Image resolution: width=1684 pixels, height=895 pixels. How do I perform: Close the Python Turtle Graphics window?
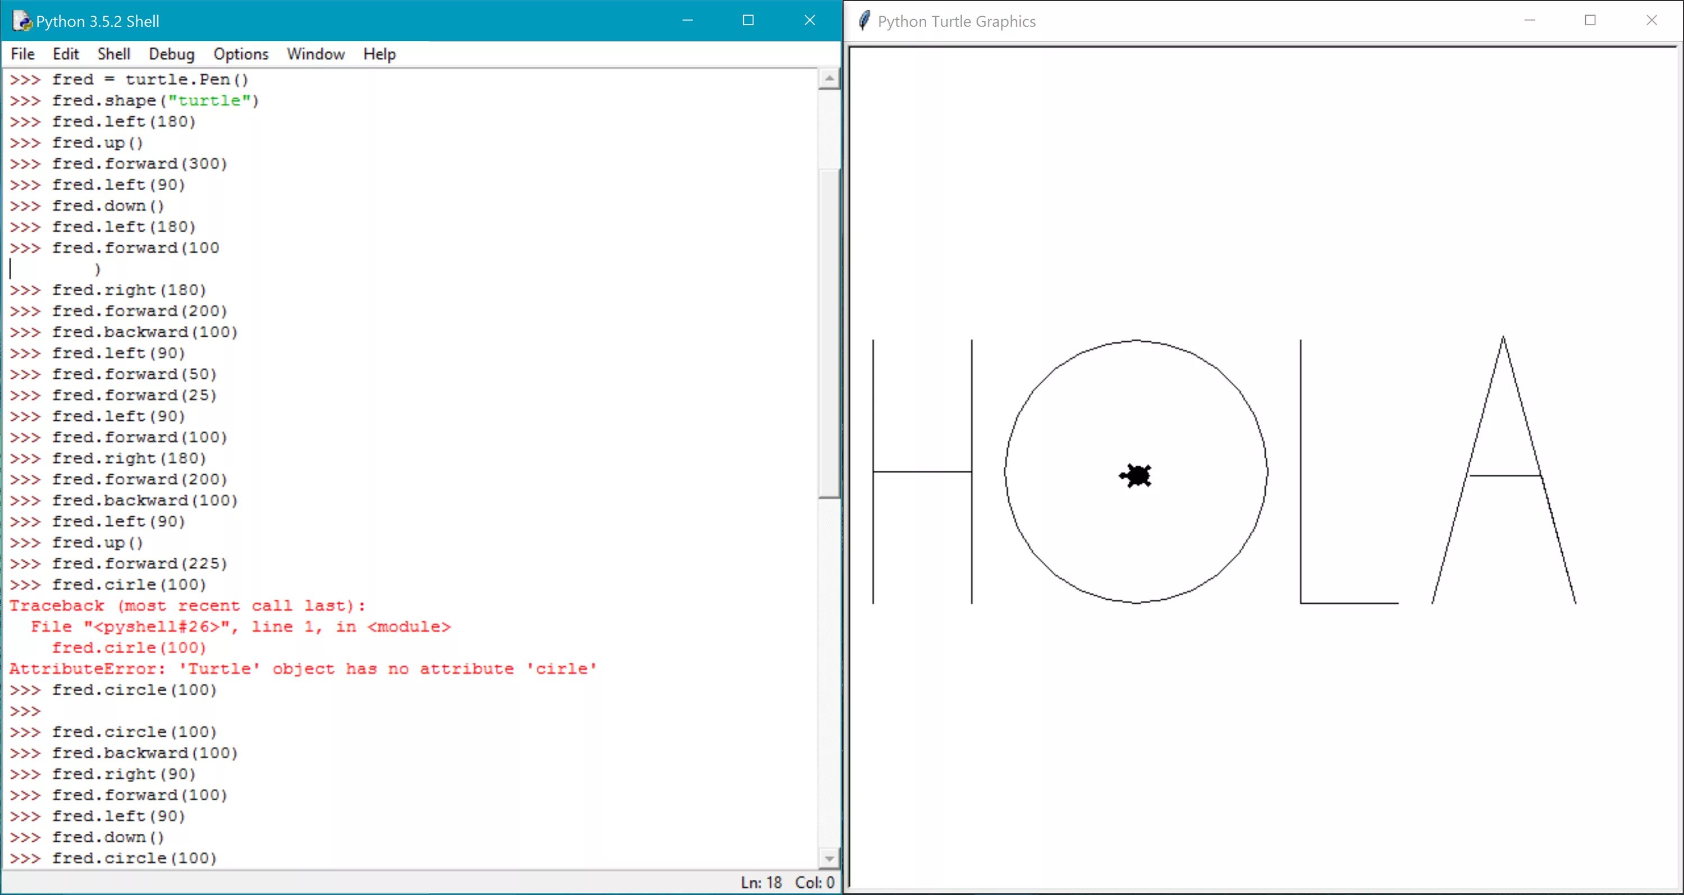click(1651, 21)
